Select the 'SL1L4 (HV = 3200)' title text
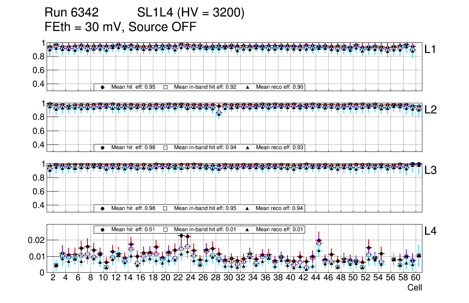Image resolution: width=469 pixels, height=303 pixels. point(191,13)
